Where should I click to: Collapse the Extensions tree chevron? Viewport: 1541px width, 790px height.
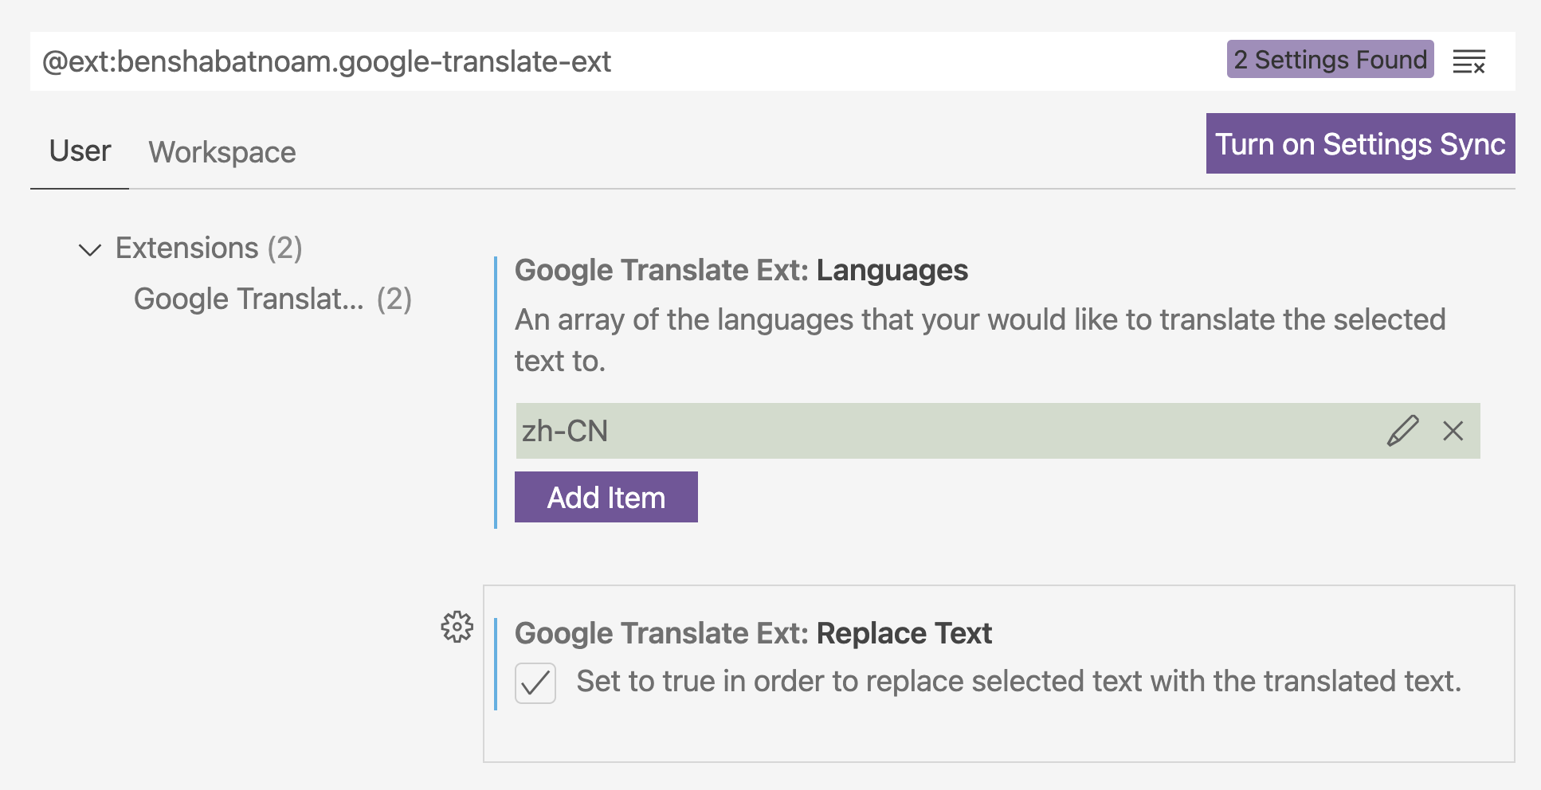90,249
